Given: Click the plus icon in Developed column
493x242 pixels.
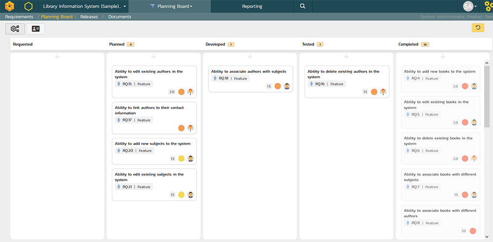Looking at the screenshot, I should pos(250,57).
